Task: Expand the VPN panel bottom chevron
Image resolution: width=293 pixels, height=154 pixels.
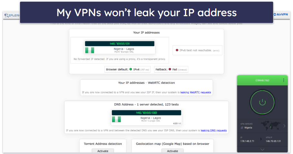Action: click(x=262, y=149)
